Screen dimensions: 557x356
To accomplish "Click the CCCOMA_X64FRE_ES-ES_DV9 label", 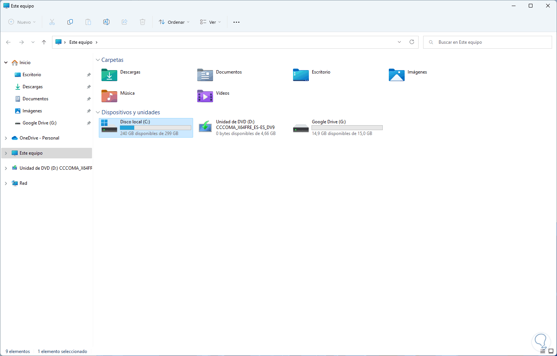I will pos(246,127).
